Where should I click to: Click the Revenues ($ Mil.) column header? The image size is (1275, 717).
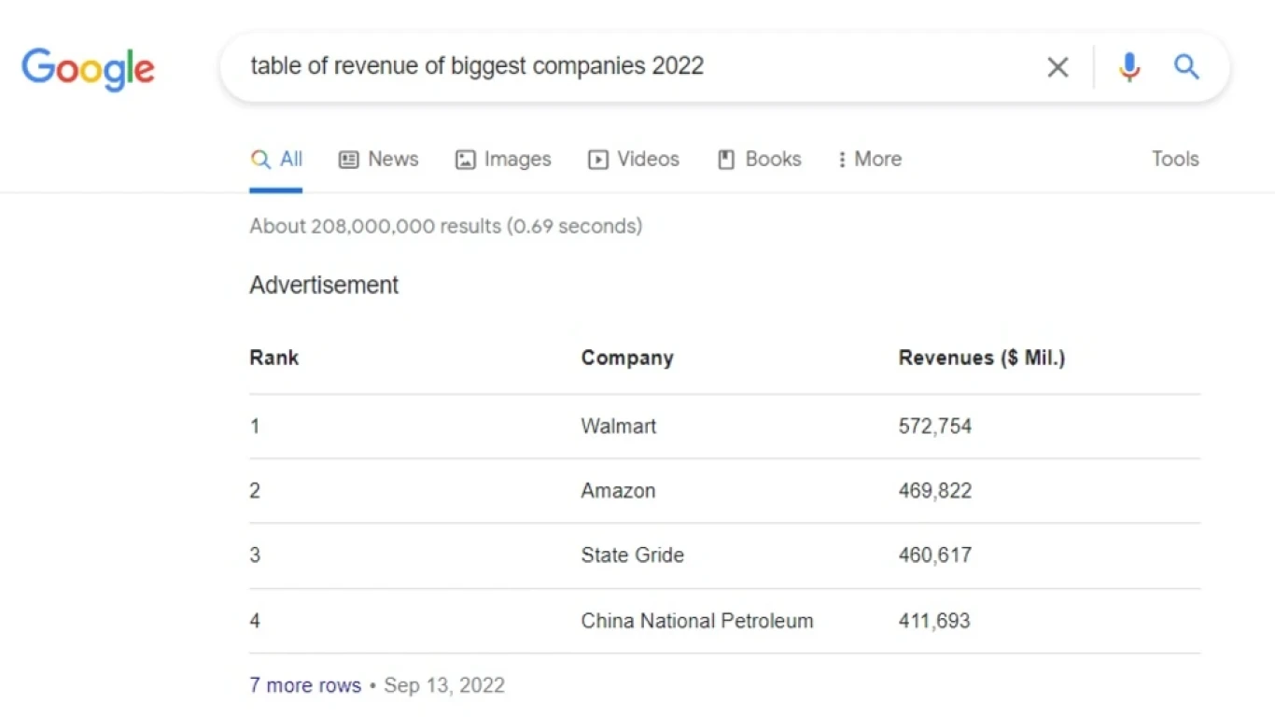[982, 358]
